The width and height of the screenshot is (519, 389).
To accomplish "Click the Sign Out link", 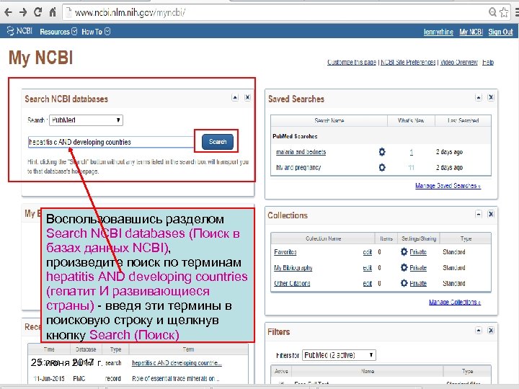I will pyautogui.click(x=500, y=32).
